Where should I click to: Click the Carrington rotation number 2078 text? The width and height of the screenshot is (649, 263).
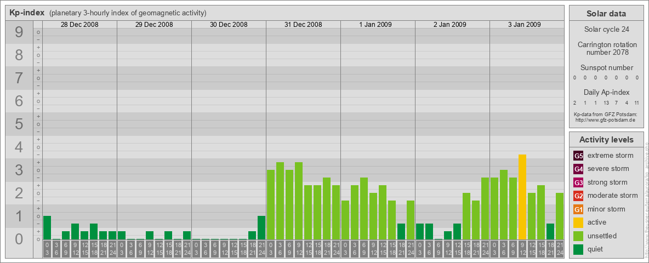tap(604, 48)
